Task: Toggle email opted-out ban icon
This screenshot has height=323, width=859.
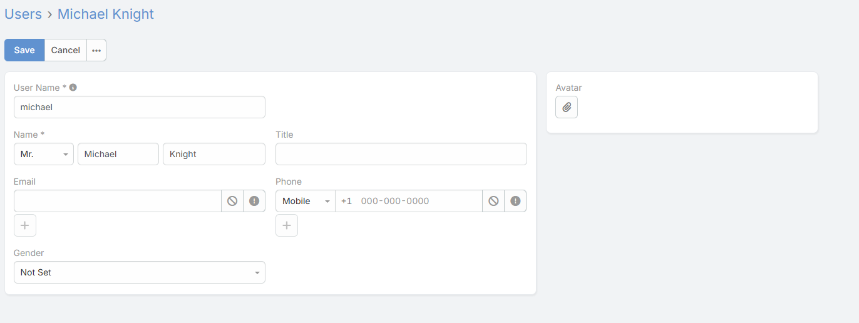Action: [232, 201]
